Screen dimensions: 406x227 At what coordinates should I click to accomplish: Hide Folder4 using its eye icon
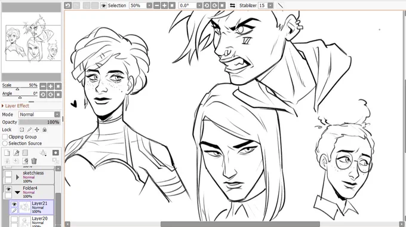pos(8,189)
